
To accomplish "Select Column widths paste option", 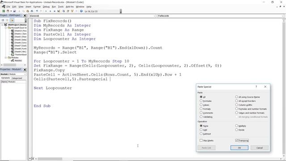I will 236,105.
